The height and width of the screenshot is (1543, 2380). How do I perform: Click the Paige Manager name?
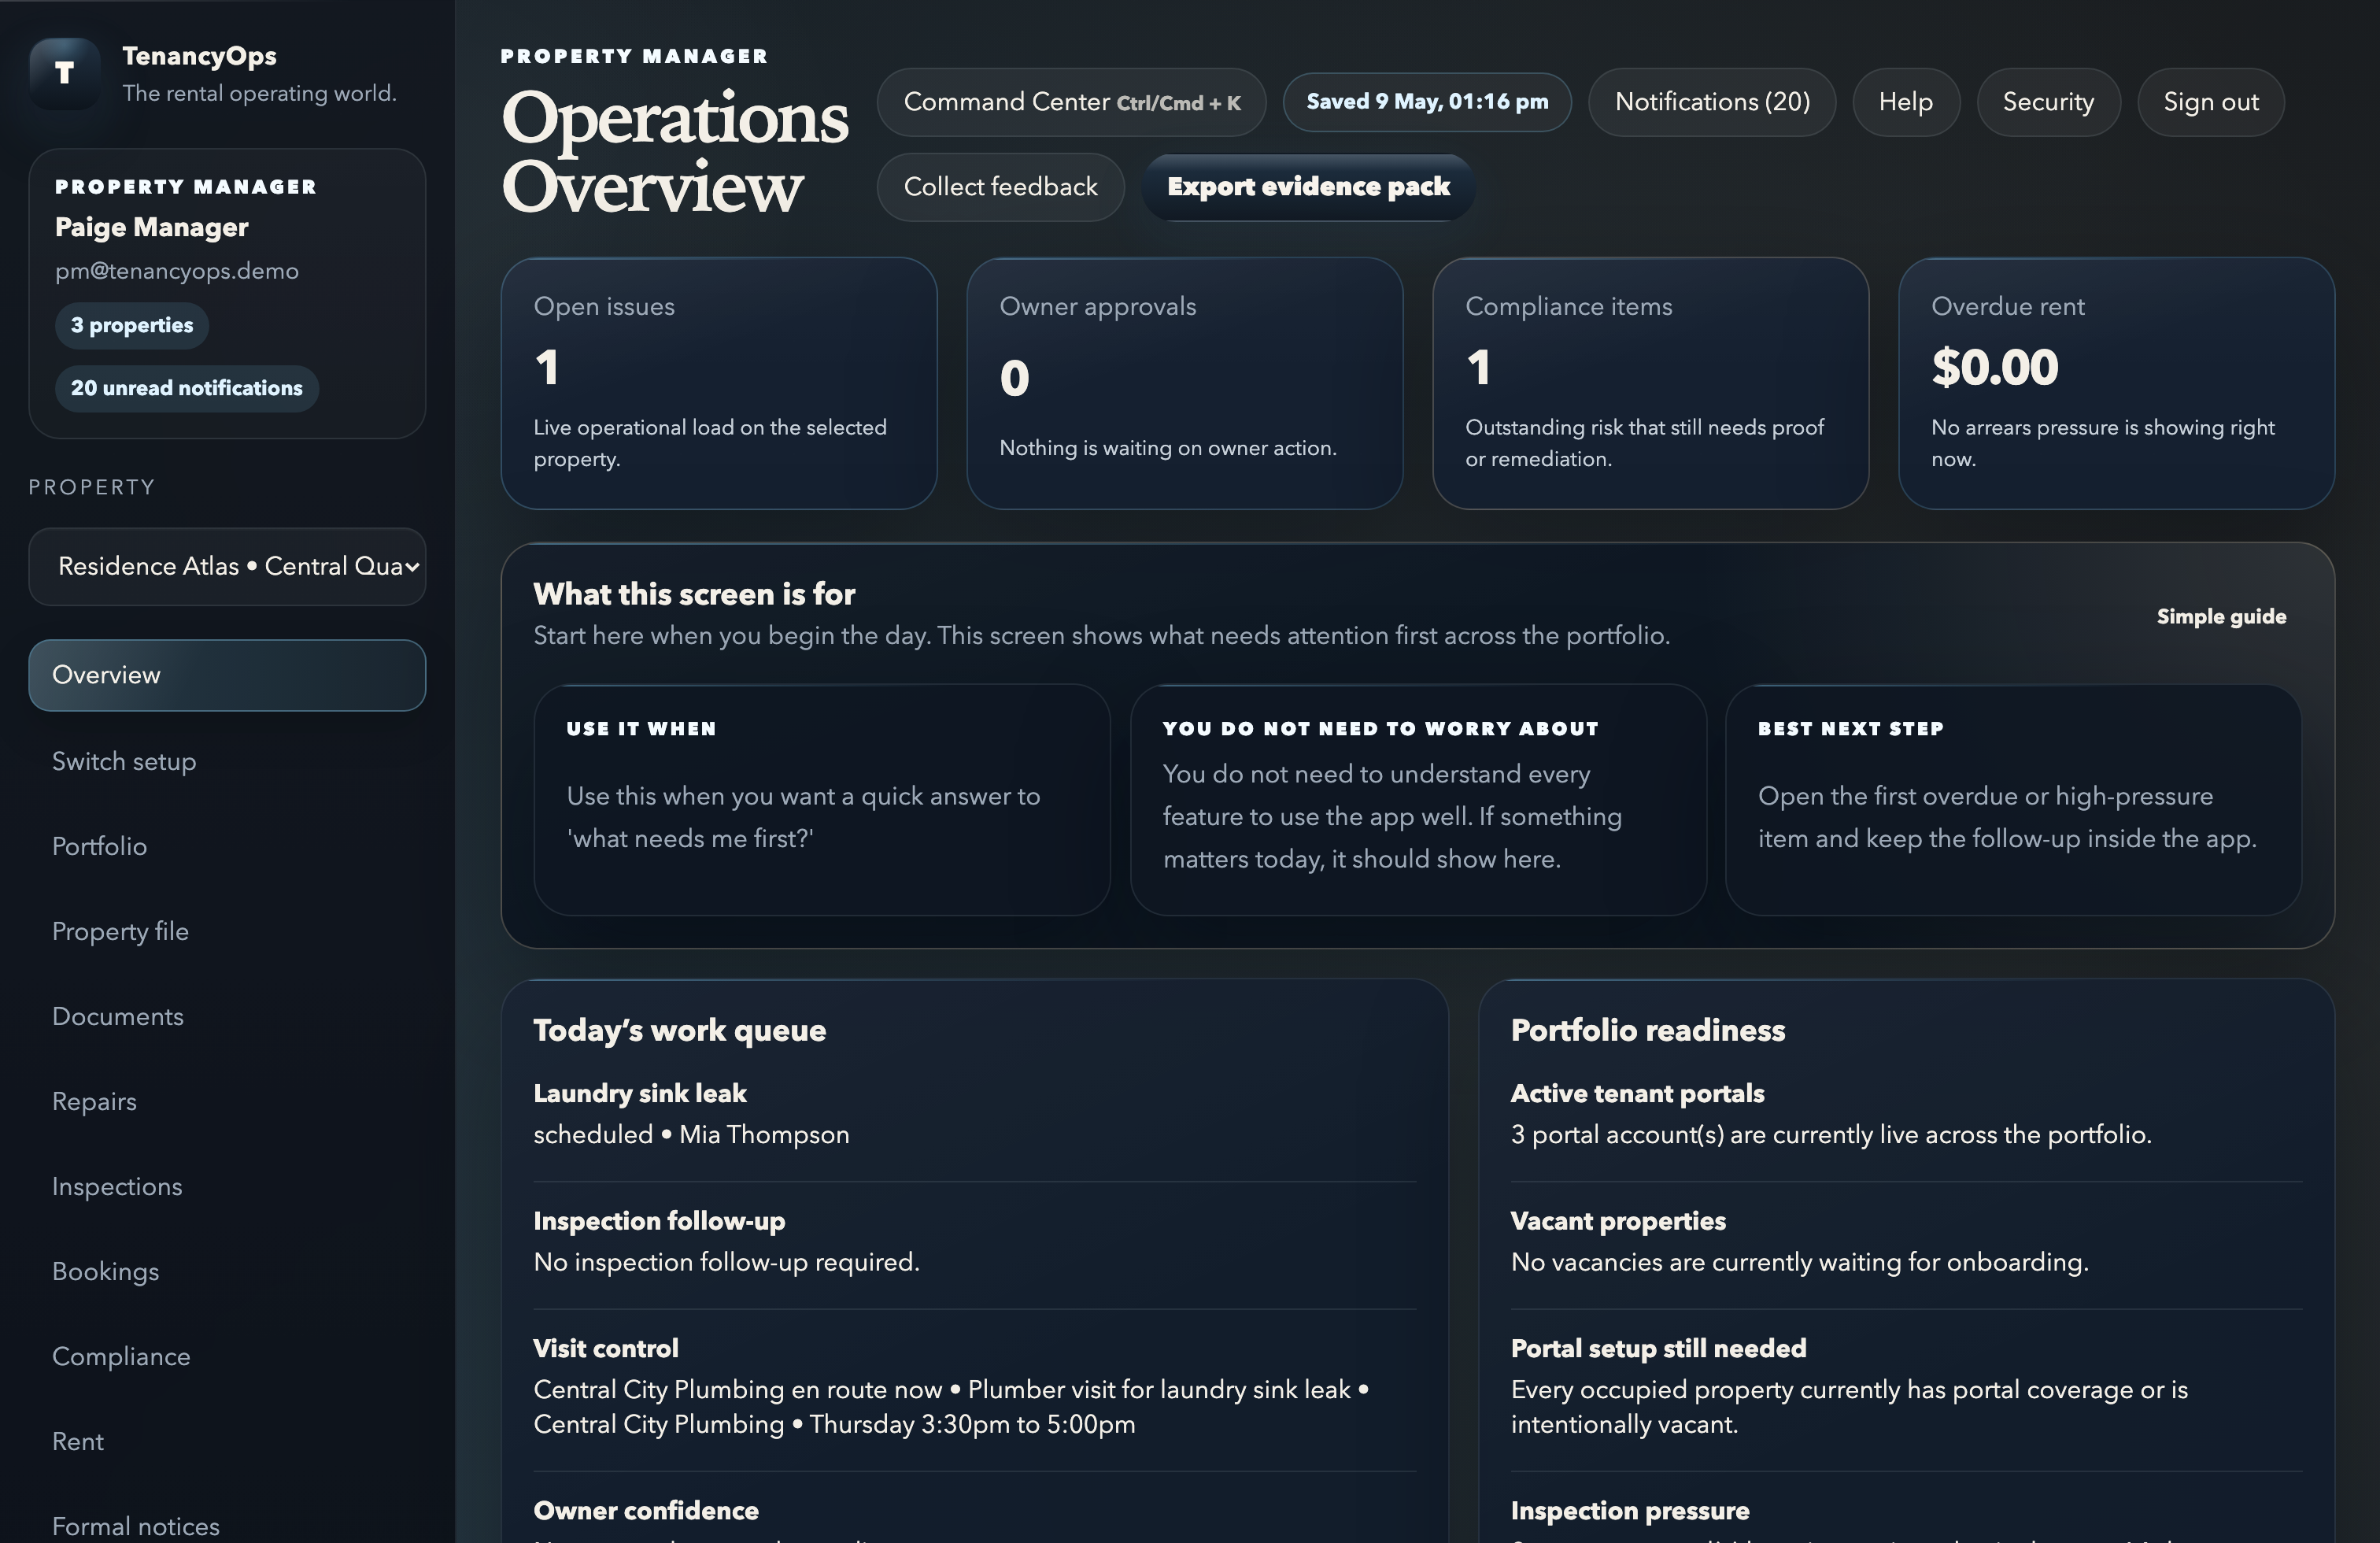(x=152, y=227)
